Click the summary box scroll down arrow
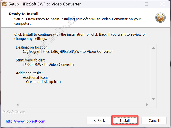Image resolution: width=171 pixels, height=128 pixels. (x=153, y=99)
